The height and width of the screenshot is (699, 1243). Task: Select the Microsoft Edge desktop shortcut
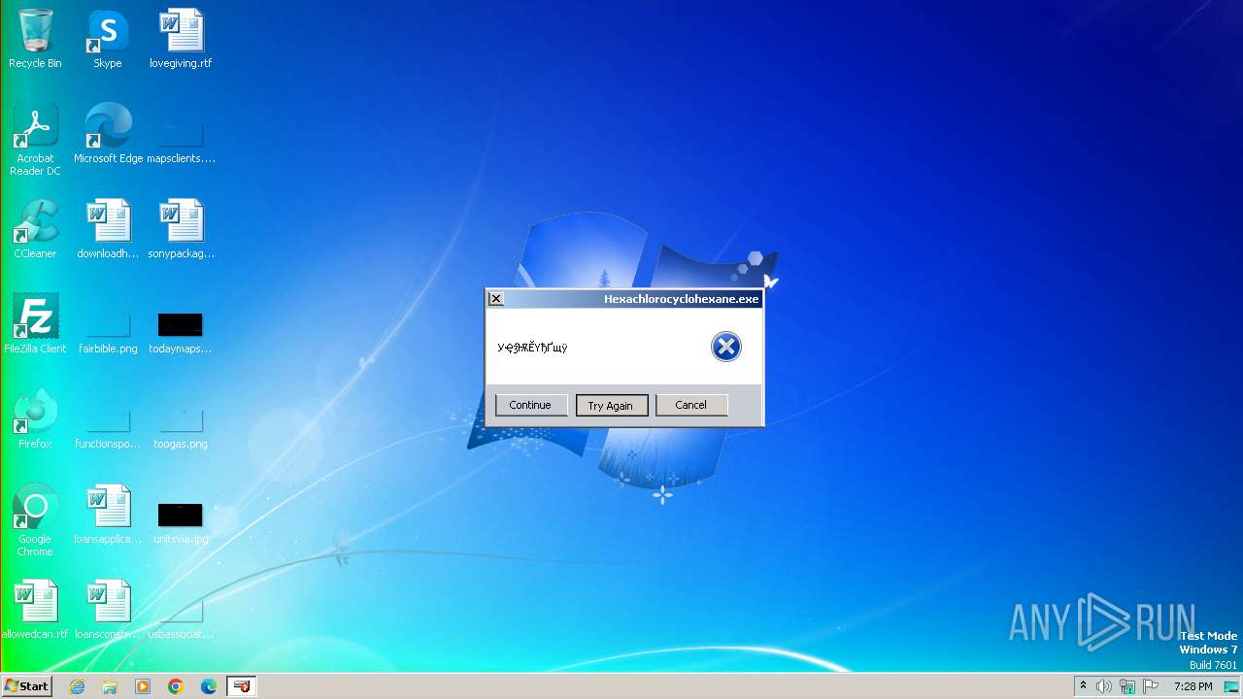click(x=108, y=134)
